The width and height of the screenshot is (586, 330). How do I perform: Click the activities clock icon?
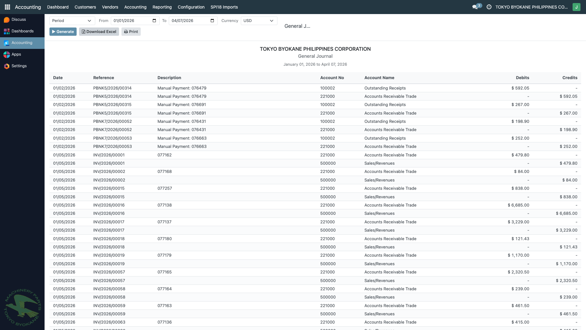pos(489,7)
